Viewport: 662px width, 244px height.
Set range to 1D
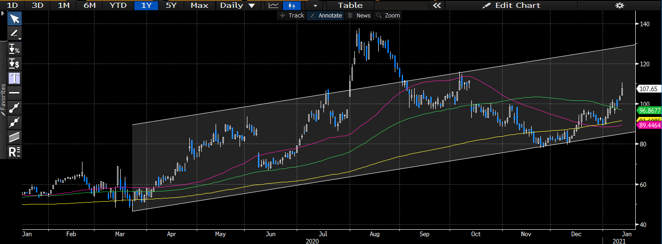pos(12,6)
